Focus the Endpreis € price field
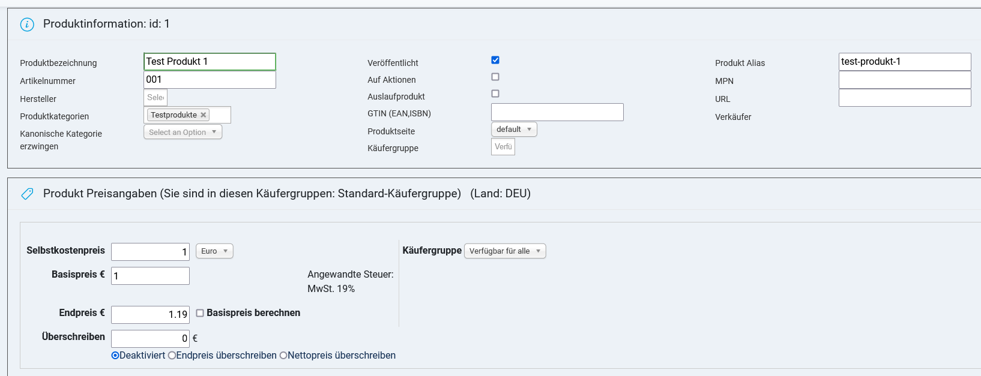The width and height of the screenshot is (981, 376). (x=150, y=314)
